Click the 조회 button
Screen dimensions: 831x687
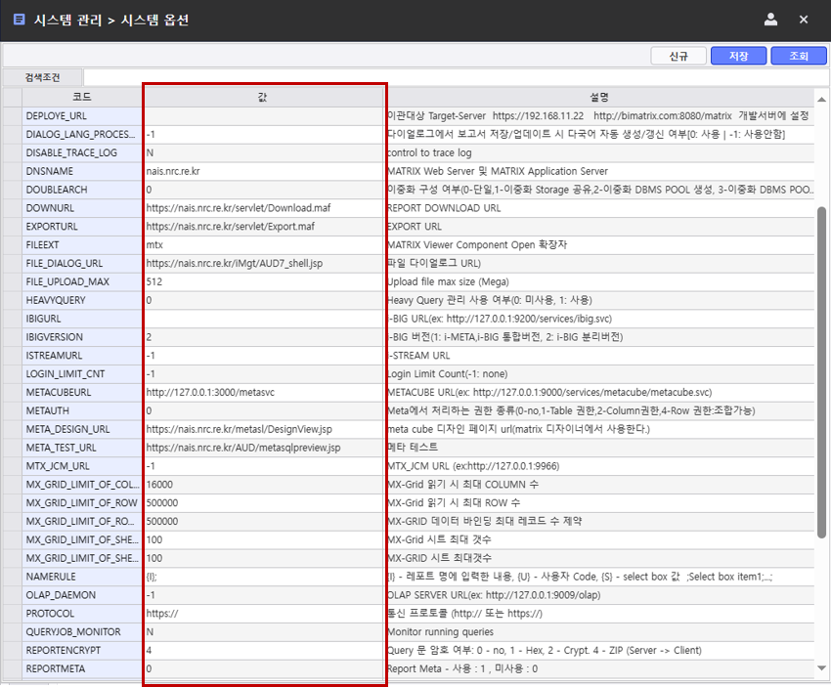point(798,56)
